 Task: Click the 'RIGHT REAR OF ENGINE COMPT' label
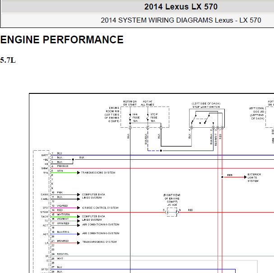tap(172, 199)
